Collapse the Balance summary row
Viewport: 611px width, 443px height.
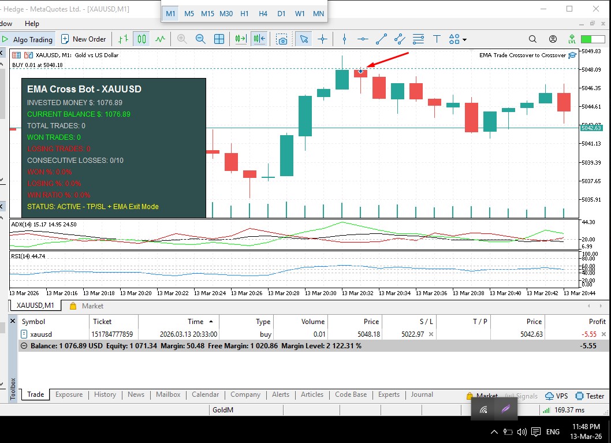click(x=24, y=346)
